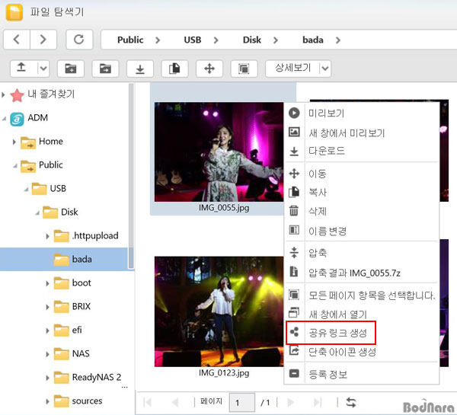
Task: Click the copy files toolbar icon
Action: pyautogui.click(x=174, y=69)
